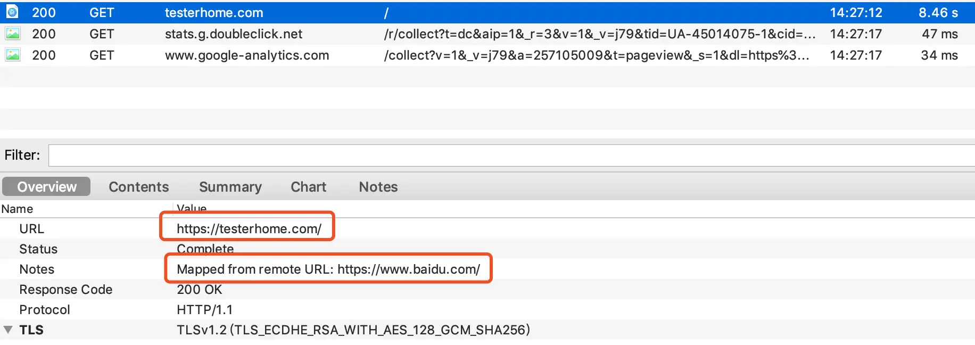The width and height of the screenshot is (975, 345).
Task: Select Protocol value HTTP/1.1
Action: click(x=204, y=310)
